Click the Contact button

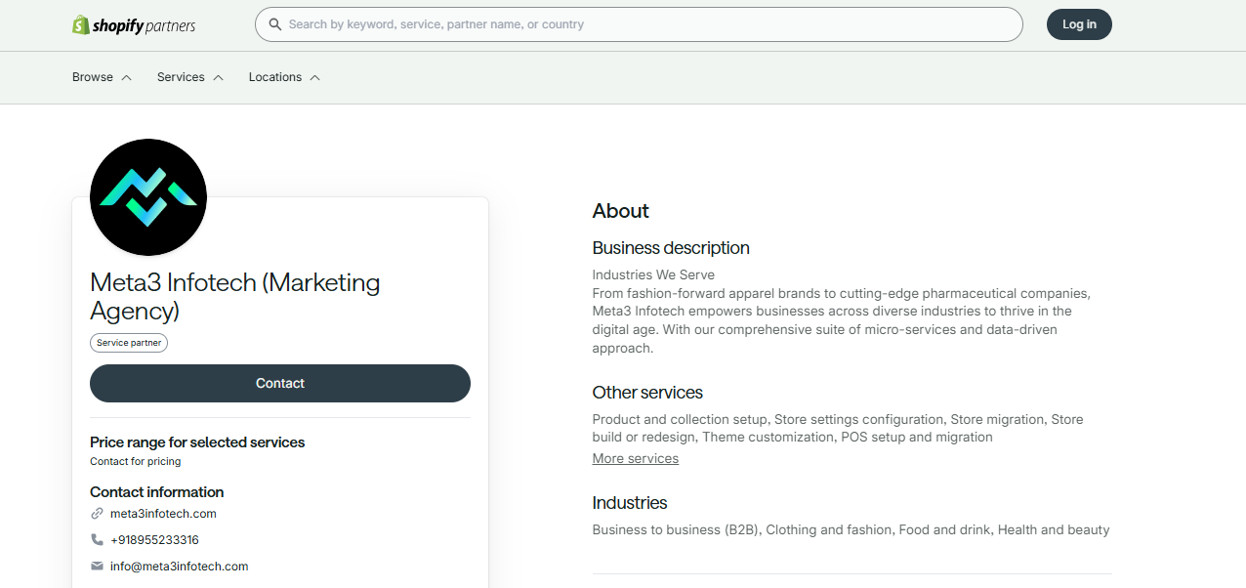click(280, 383)
